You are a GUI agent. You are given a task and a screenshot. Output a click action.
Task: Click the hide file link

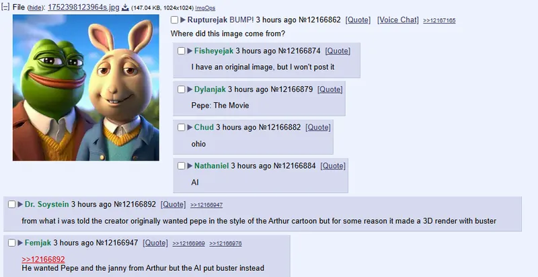pos(36,8)
